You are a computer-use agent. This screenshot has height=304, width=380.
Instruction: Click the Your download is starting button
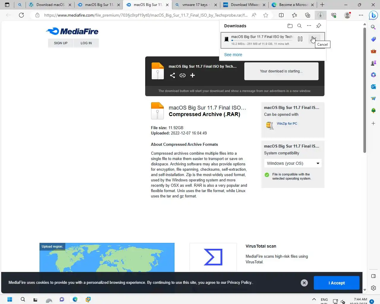point(281,71)
